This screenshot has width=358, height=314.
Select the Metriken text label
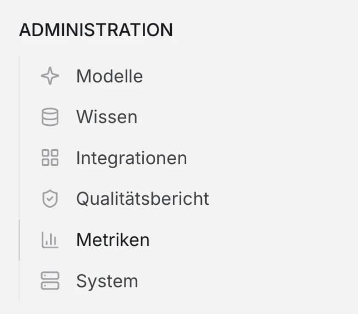pos(113,240)
